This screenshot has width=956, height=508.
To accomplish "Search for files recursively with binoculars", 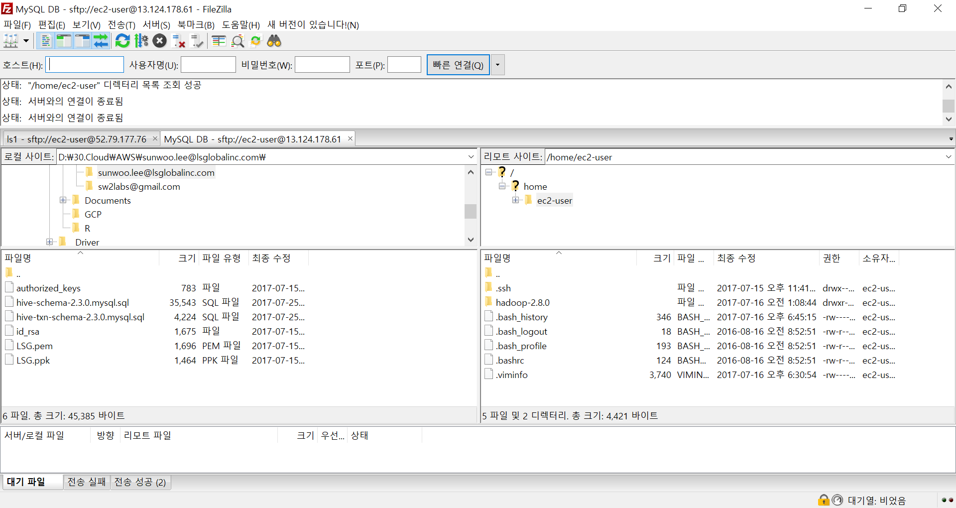I will (x=274, y=41).
